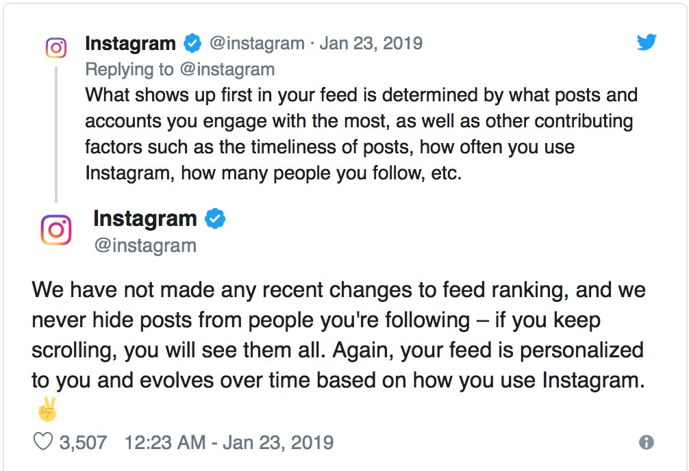Viewport: 689px width, 471px height.
Task: Click the small Instagram avatar in reply
Action: [x=56, y=48]
